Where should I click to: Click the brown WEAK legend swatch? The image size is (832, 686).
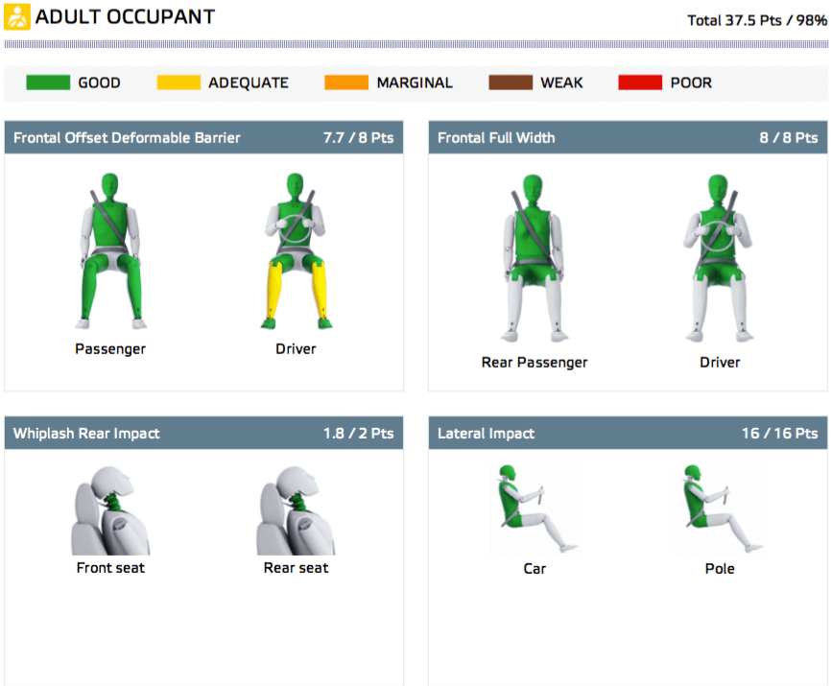tap(511, 83)
